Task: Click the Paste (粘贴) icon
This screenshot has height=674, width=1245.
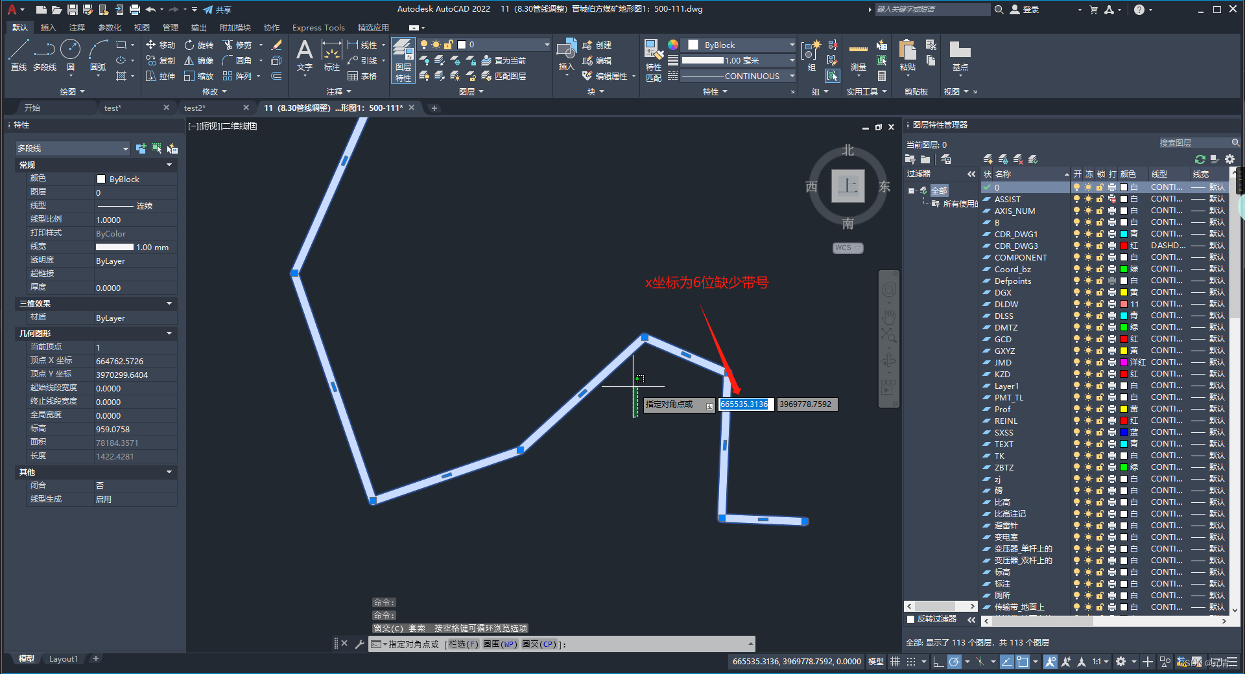Action: point(907,55)
